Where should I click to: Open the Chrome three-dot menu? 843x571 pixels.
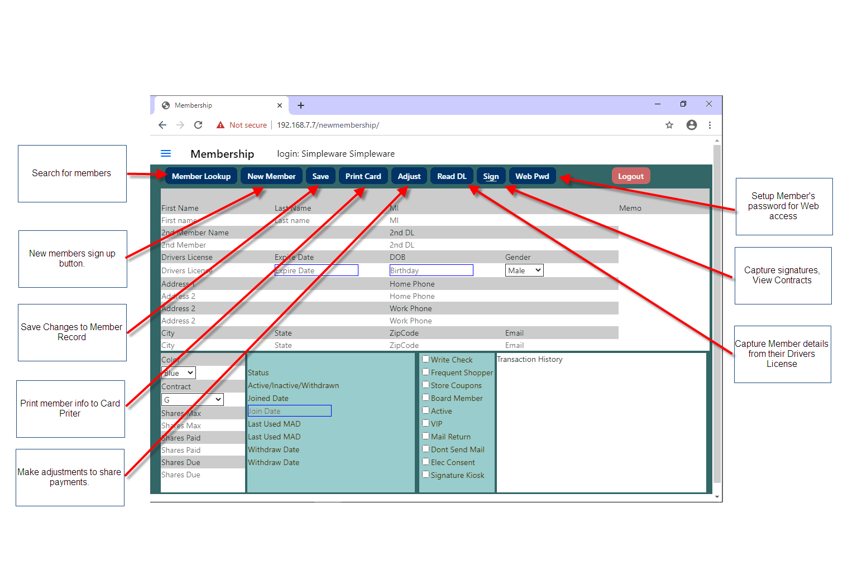coord(710,125)
